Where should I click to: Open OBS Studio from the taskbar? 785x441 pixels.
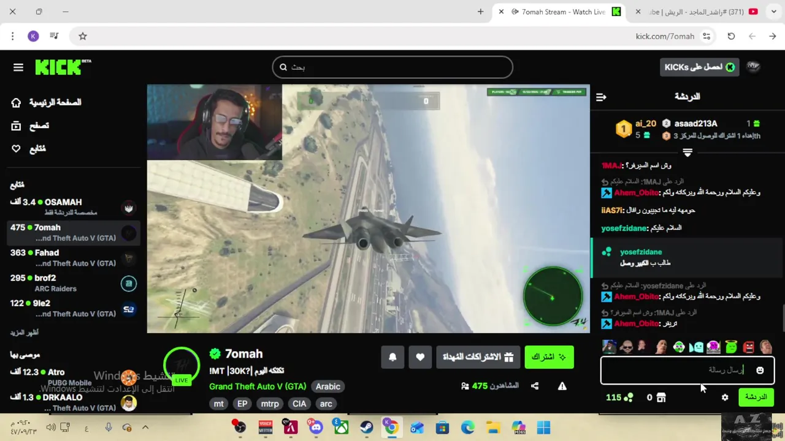point(239,427)
